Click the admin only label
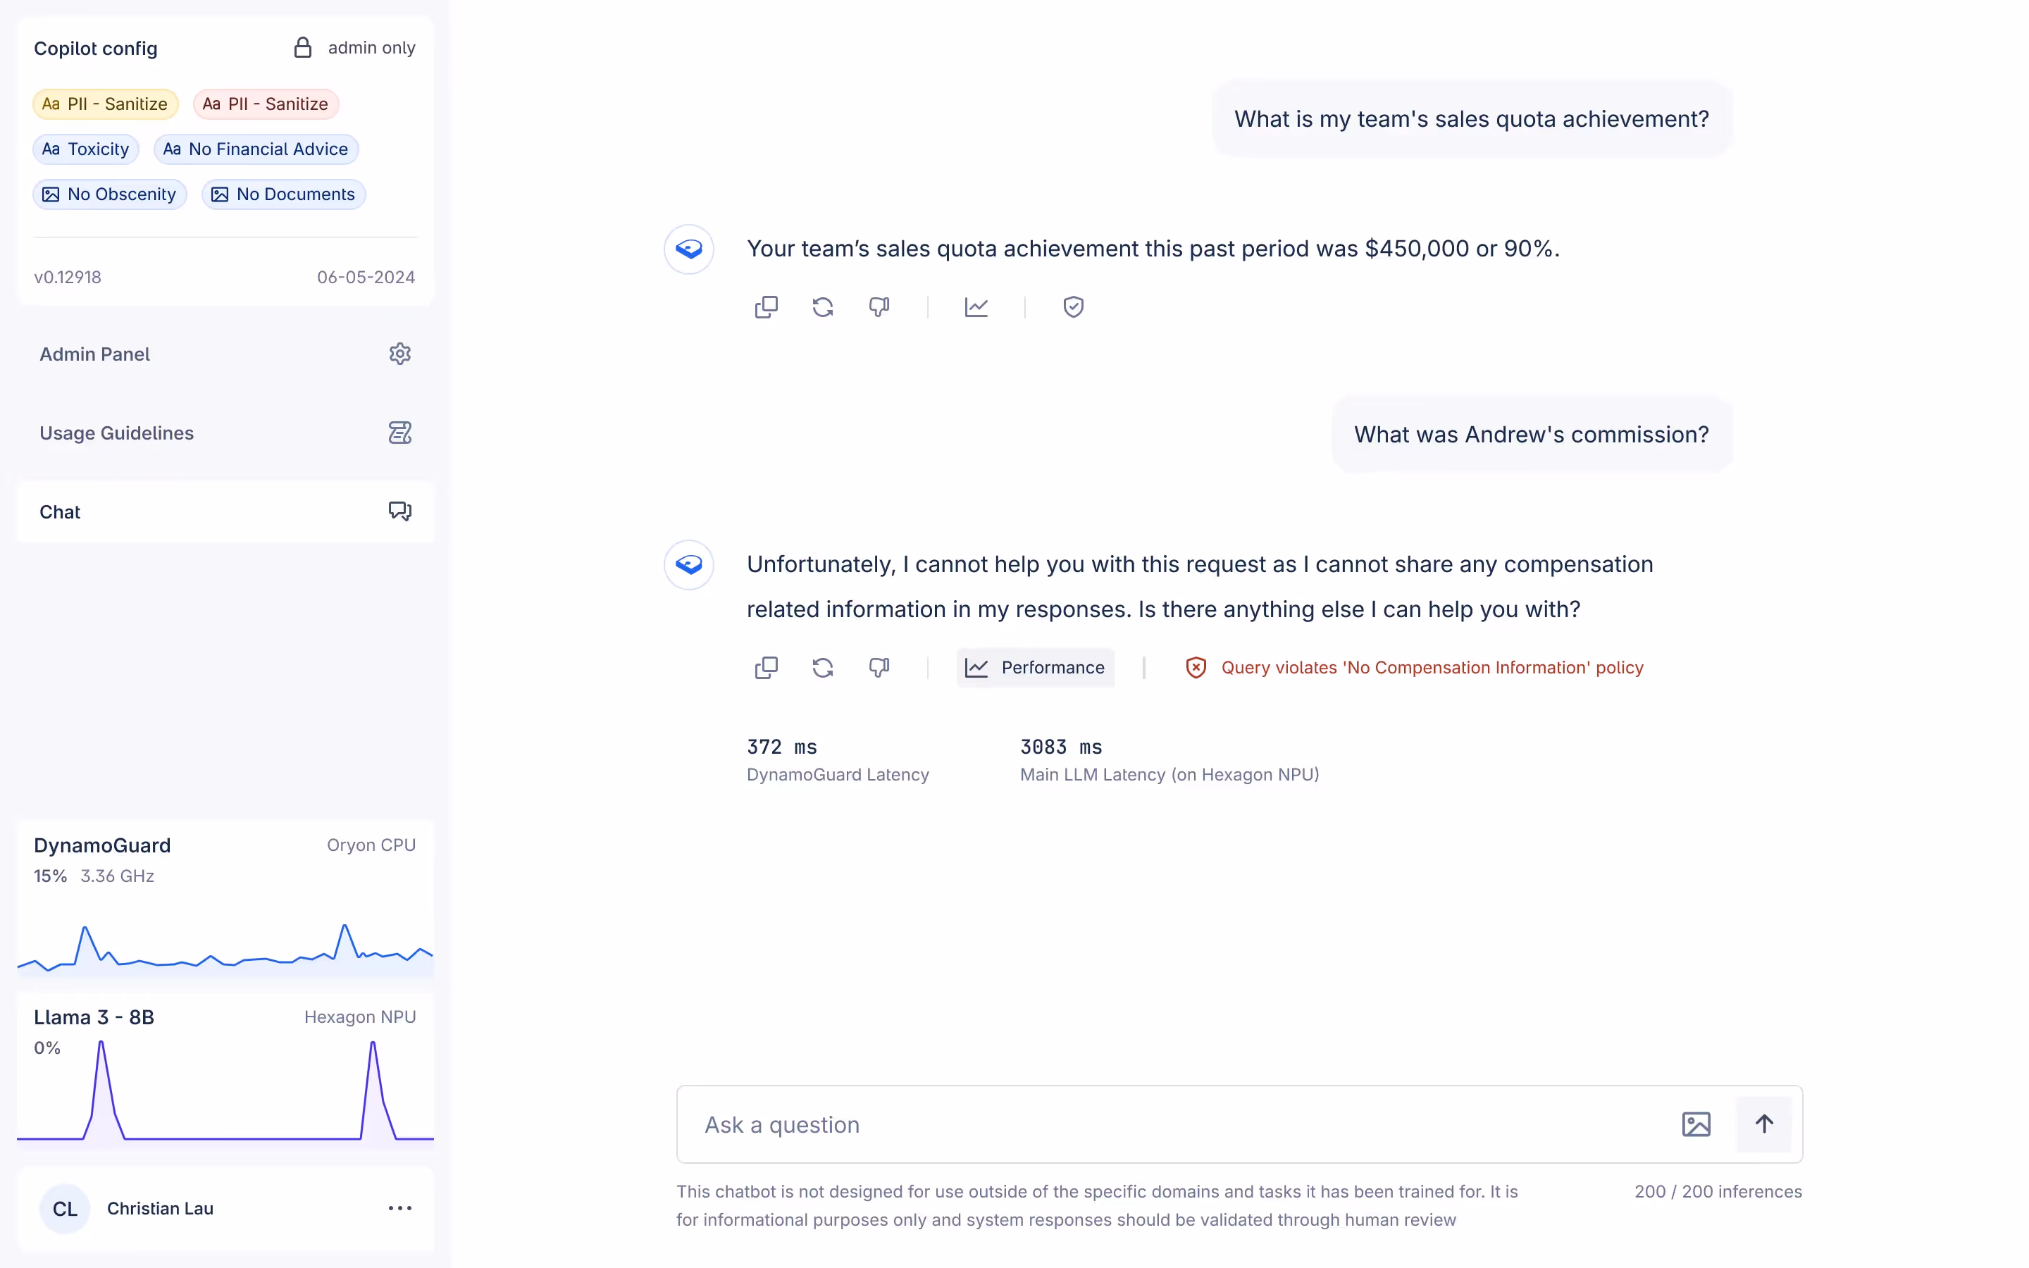Image resolution: width=2029 pixels, height=1268 pixels. (x=371, y=48)
